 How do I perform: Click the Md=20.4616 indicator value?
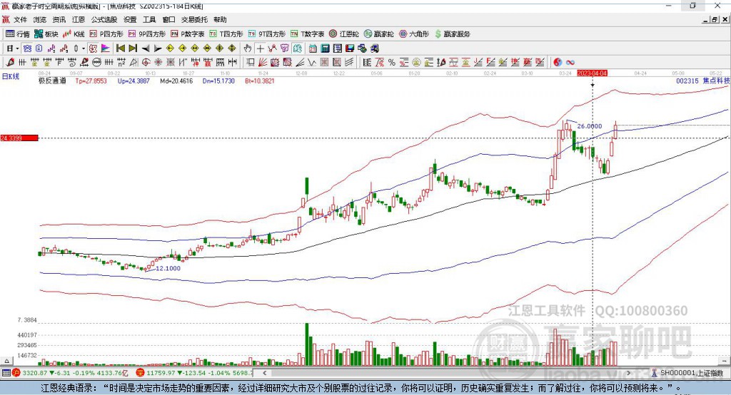[176, 81]
